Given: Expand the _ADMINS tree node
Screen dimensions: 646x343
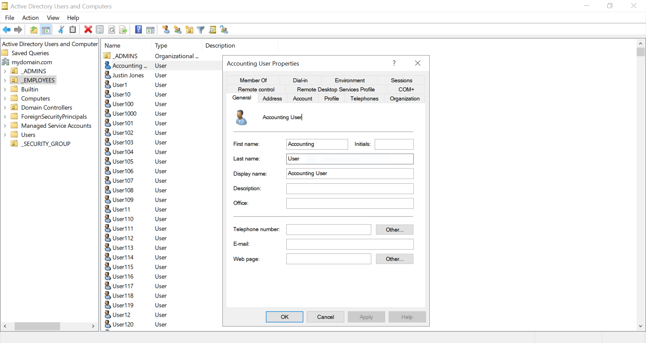Looking at the screenshot, I should 5,71.
